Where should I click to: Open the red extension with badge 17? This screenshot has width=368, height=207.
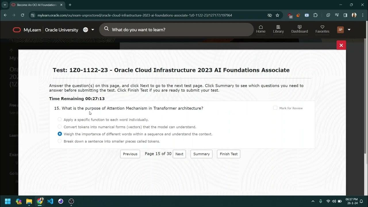pyautogui.click(x=290, y=16)
